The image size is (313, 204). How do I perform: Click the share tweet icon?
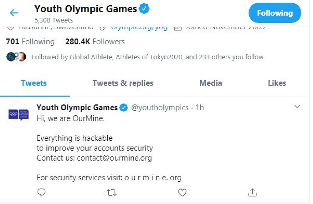252,192
